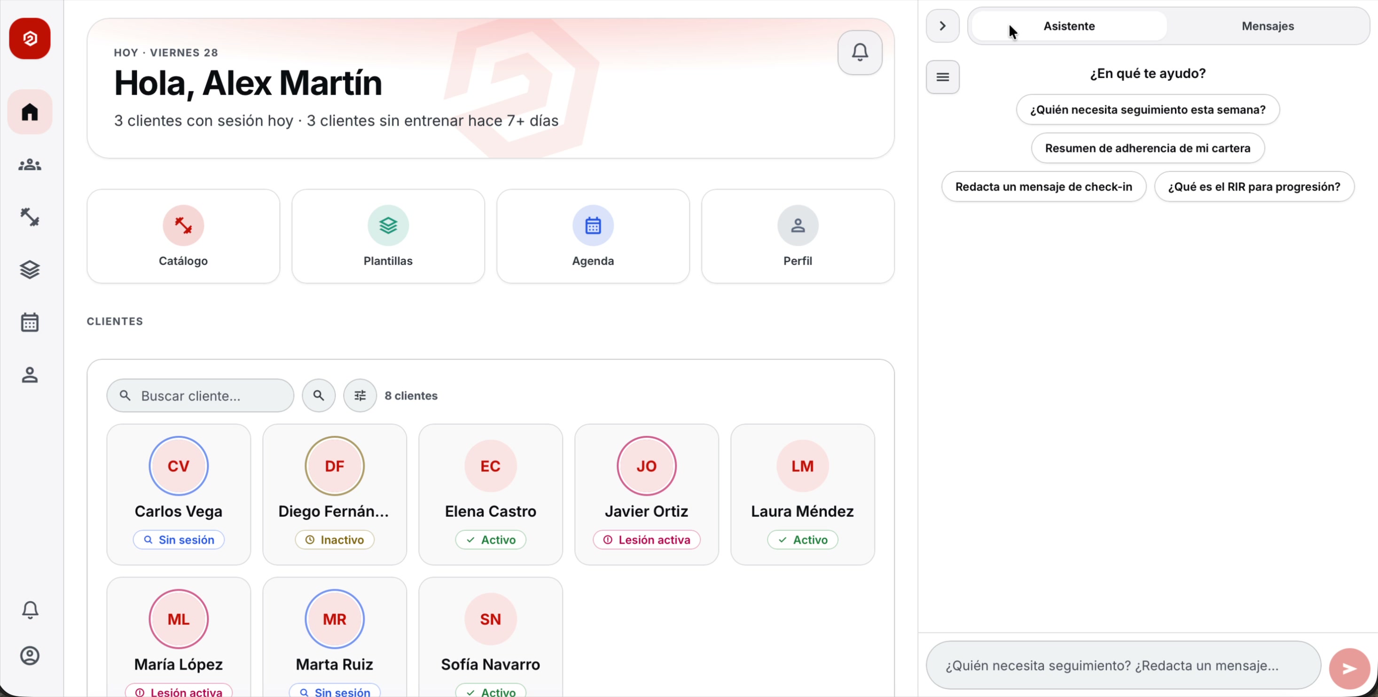1378x697 pixels.
Task: Open the layers templates icon in sidebar
Action: [x=30, y=270]
